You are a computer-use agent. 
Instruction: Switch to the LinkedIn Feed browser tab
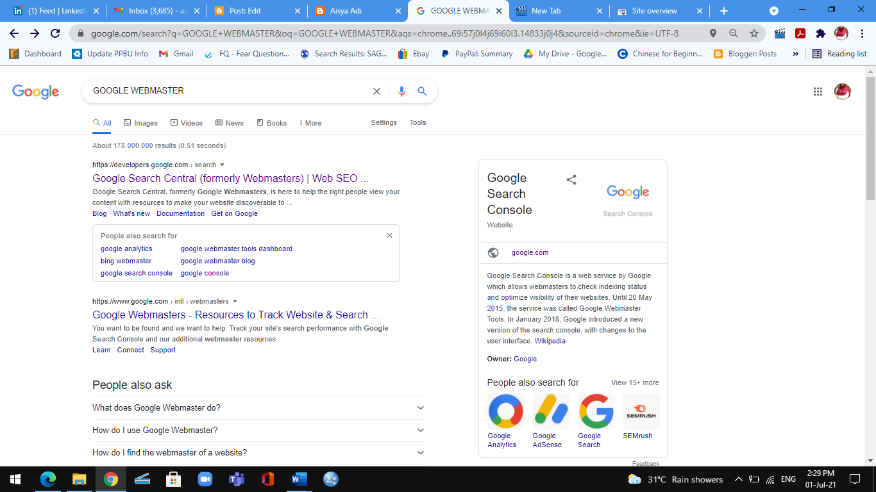coord(55,11)
